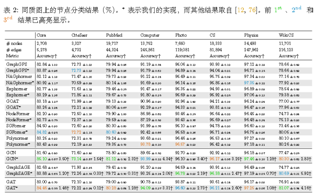Click the GOAT* row label

13,107
